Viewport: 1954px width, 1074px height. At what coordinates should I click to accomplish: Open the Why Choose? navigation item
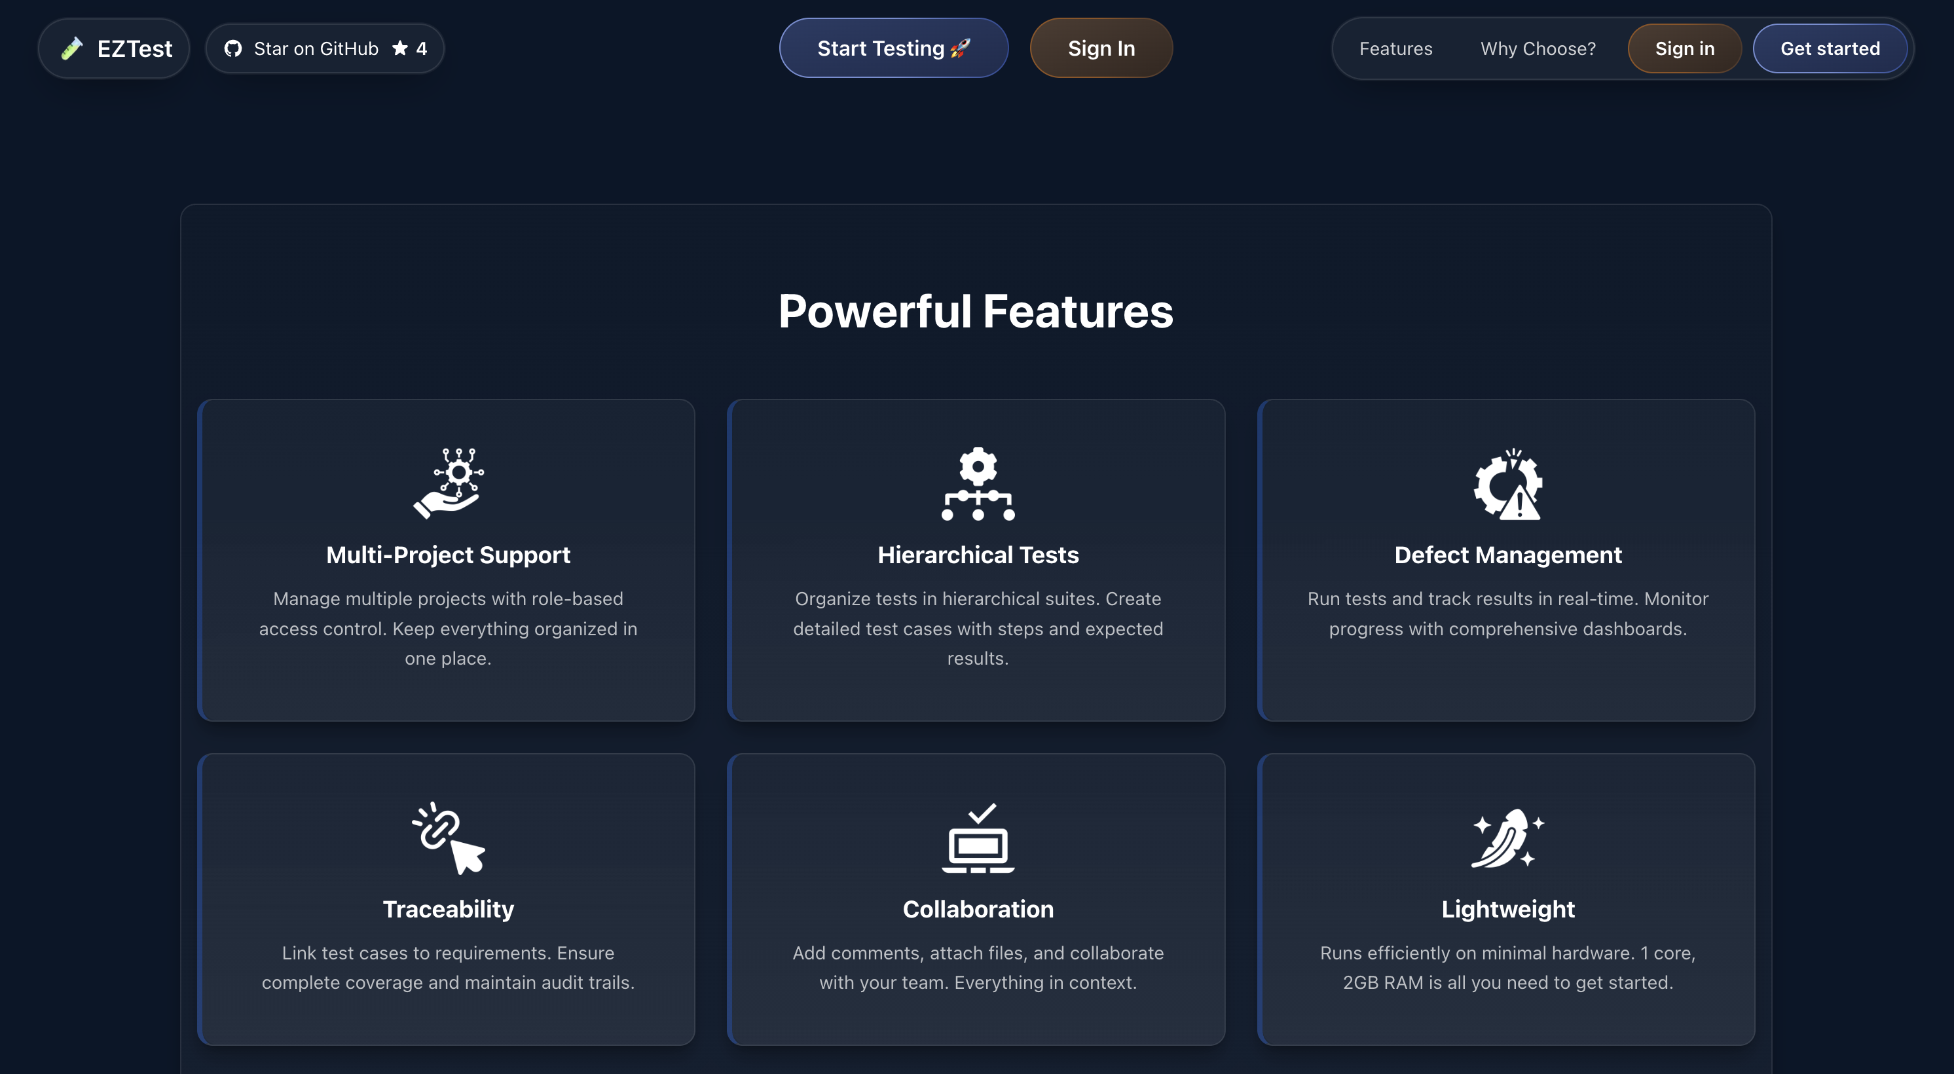point(1537,48)
